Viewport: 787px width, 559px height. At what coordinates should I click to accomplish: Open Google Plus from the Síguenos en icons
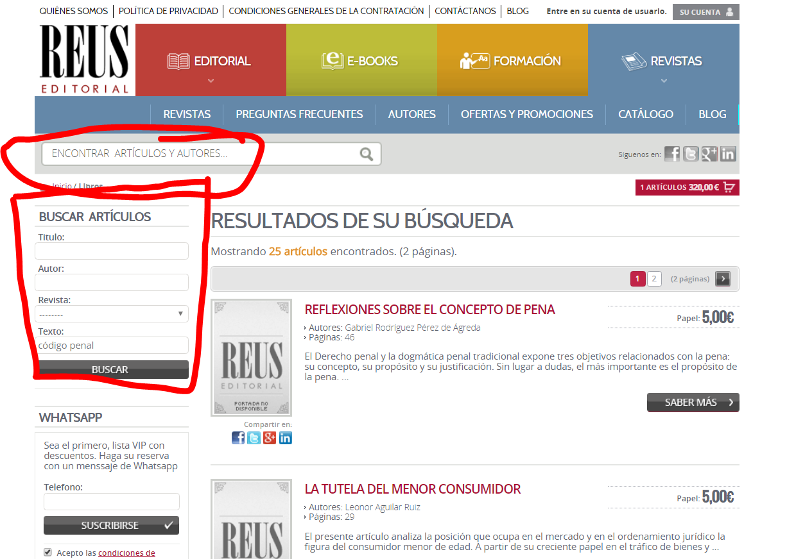click(x=709, y=154)
